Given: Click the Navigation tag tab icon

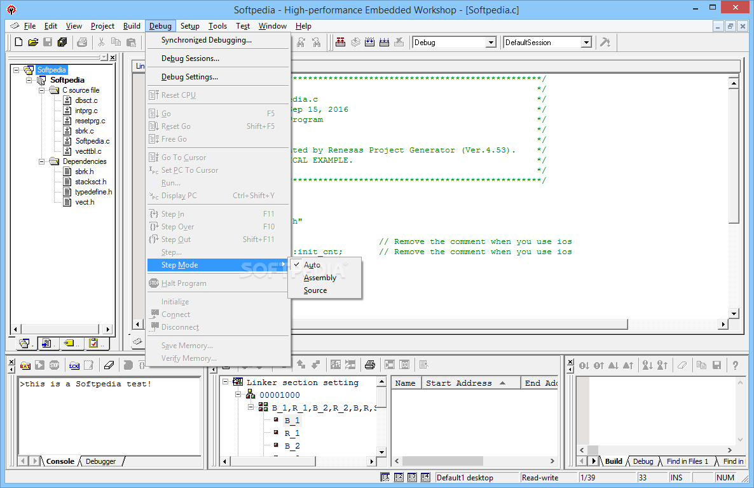Looking at the screenshot, I should point(70,343).
